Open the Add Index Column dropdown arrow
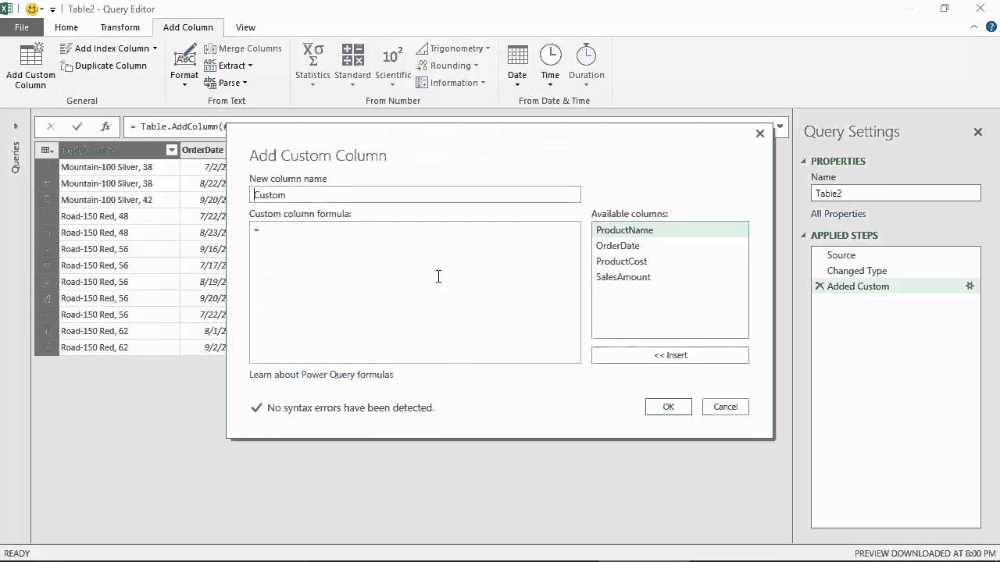The height and width of the screenshot is (562, 1000). (155, 48)
